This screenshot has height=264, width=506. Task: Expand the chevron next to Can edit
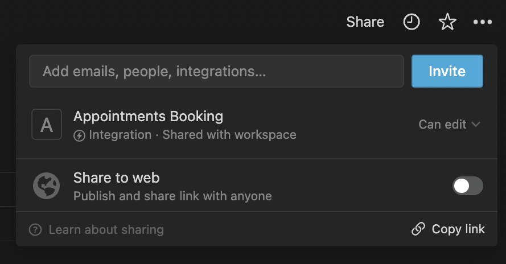pos(476,124)
